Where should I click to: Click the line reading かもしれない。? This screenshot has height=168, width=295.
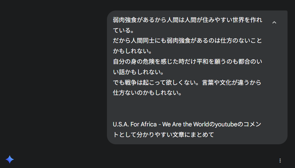tap(132, 51)
